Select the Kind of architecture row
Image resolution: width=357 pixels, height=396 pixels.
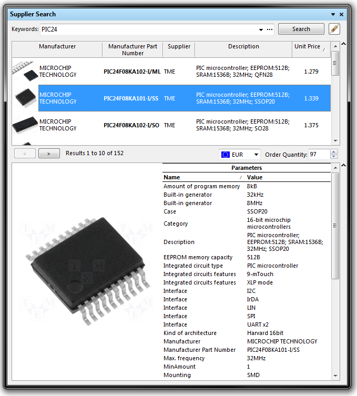pyautogui.click(x=247, y=333)
